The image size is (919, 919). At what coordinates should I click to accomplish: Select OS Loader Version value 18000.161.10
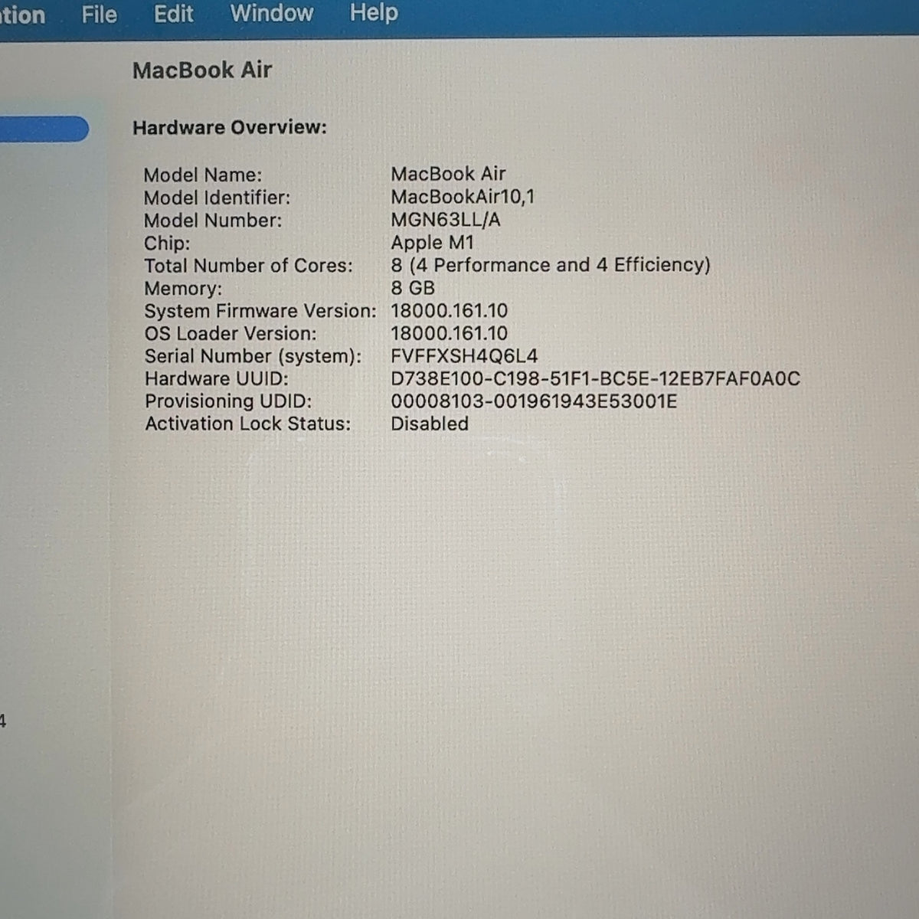(x=450, y=333)
